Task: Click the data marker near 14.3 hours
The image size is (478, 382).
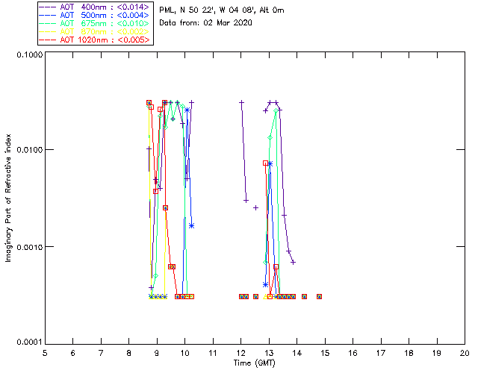Action: click(x=304, y=296)
